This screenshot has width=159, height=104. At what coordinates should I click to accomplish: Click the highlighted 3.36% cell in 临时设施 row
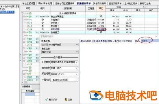click(x=101, y=29)
